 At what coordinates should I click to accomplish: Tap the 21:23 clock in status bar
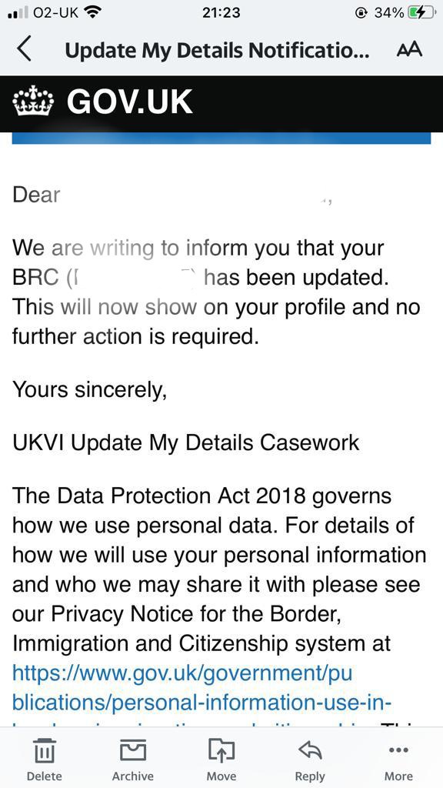221,12
